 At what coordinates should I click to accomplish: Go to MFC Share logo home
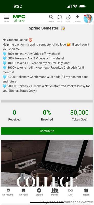click(19, 18)
